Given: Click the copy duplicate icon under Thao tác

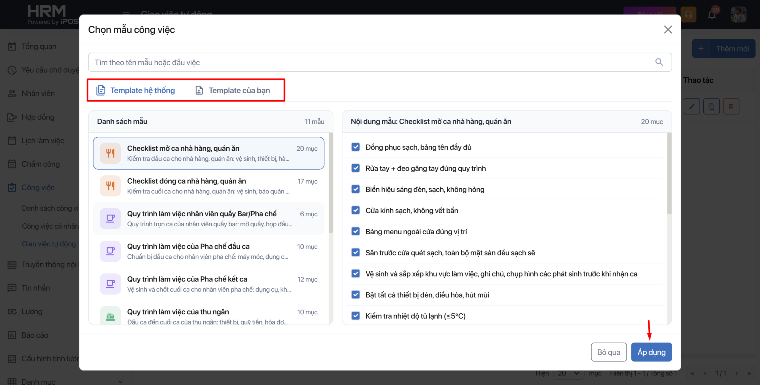Looking at the screenshot, I should click(x=711, y=106).
